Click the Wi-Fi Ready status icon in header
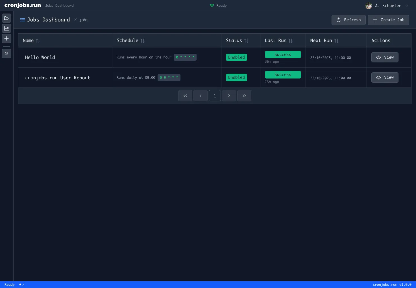This screenshot has width=416, height=288. pos(212,5)
